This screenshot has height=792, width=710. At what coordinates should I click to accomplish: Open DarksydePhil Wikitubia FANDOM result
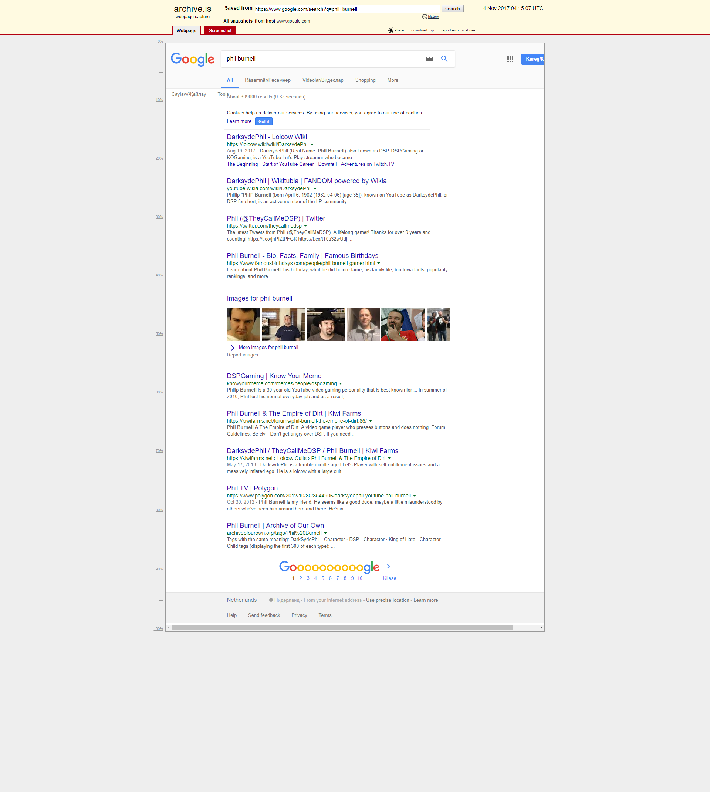pyautogui.click(x=307, y=181)
